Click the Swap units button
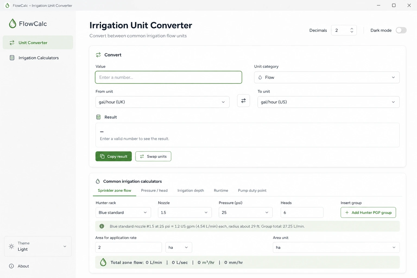Image resolution: width=417 pixels, height=278 pixels. (153, 156)
